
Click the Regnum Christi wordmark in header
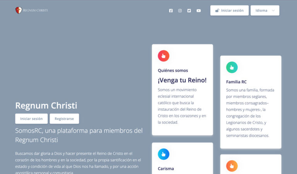pyautogui.click(x=36, y=10)
